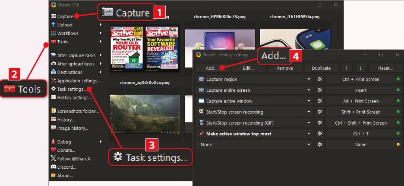Click gear icon beside Capture entire screen
This screenshot has width=404, height=186.
320,90
